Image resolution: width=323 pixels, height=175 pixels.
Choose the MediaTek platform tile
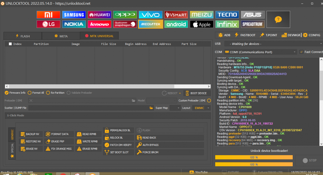[x=151, y=24]
